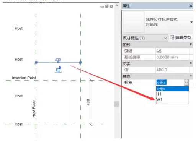Click the Insertion Point label
Viewport: 196px width, 149px height.
click(24, 78)
